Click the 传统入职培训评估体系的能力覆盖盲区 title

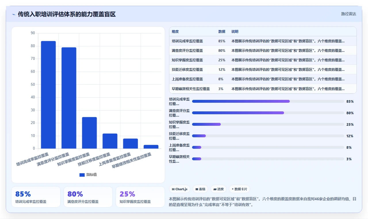[x=67, y=14]
